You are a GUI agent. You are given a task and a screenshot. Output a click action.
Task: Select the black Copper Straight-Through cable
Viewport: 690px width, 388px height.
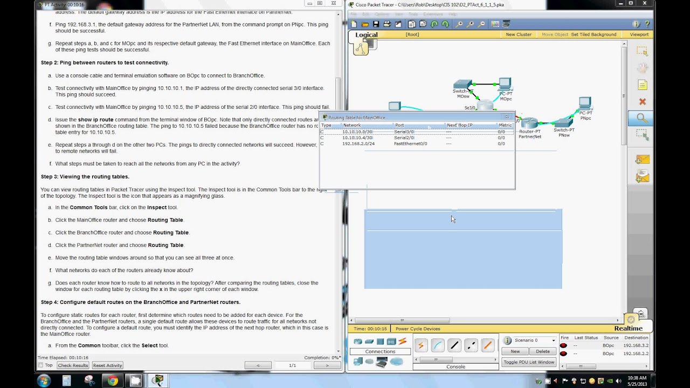pyautogui.click(x=454, y=346)
